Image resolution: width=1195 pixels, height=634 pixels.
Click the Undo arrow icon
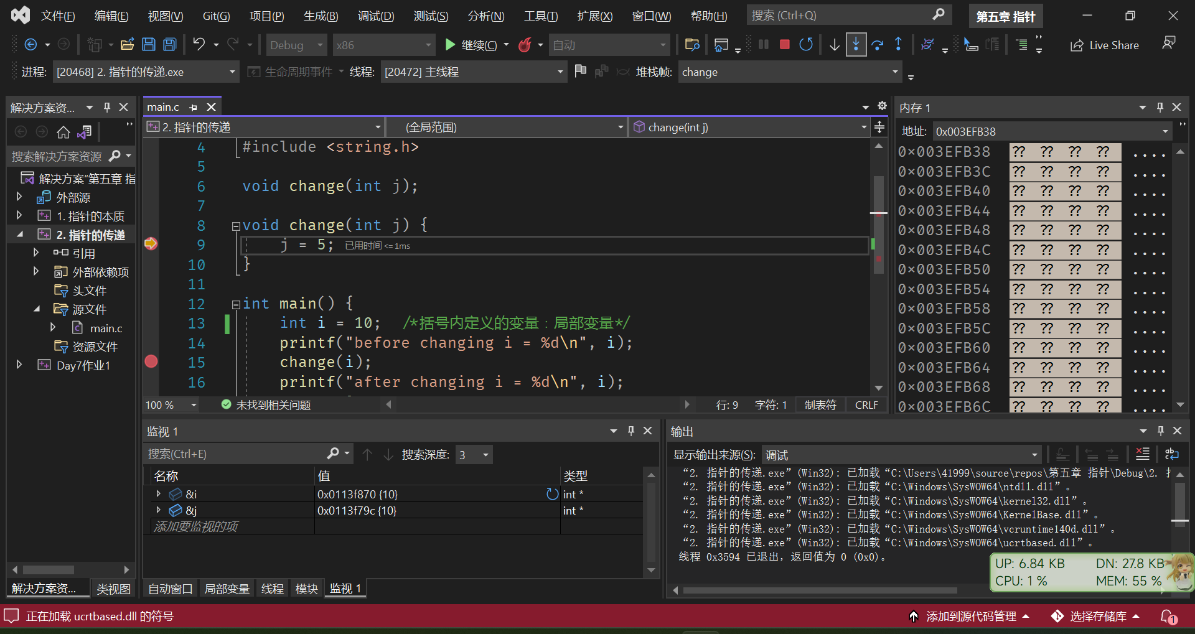coord(199,45)
